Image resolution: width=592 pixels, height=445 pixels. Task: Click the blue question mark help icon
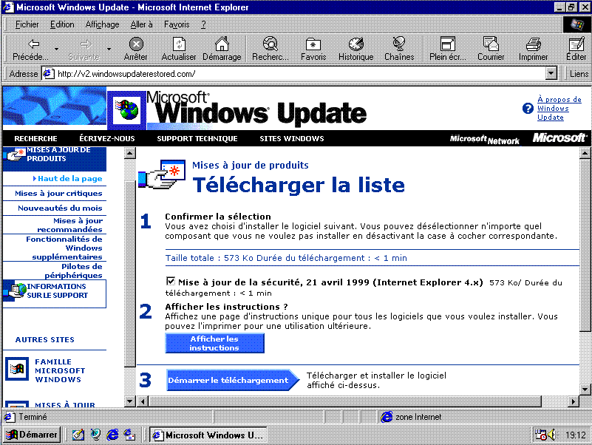(x=528, y=109)
